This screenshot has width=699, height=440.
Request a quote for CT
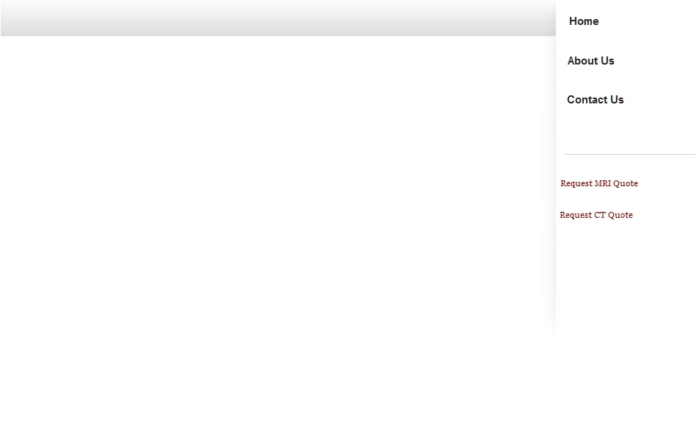coord(596,215)
